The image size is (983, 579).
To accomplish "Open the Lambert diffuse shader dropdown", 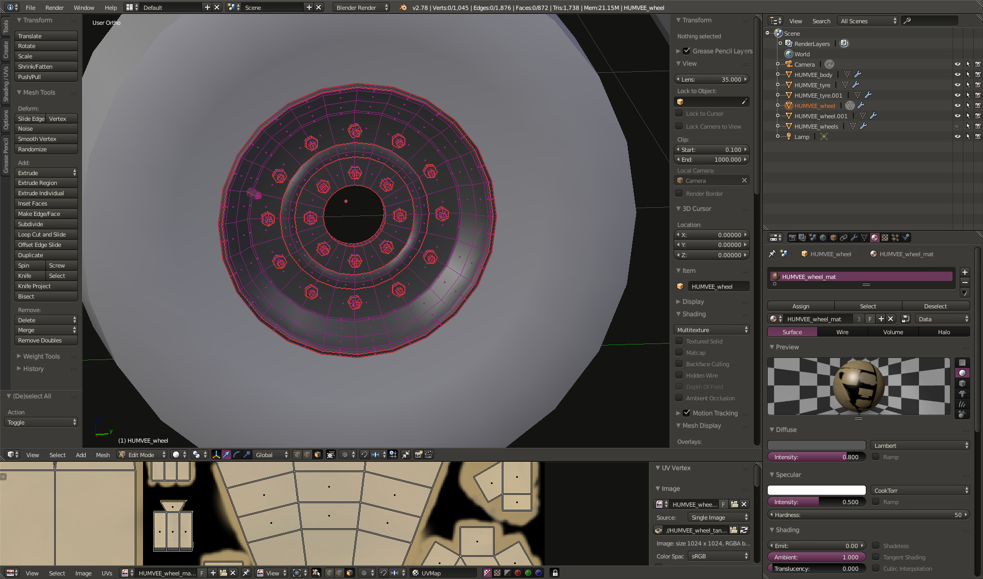I will point(920,446).
